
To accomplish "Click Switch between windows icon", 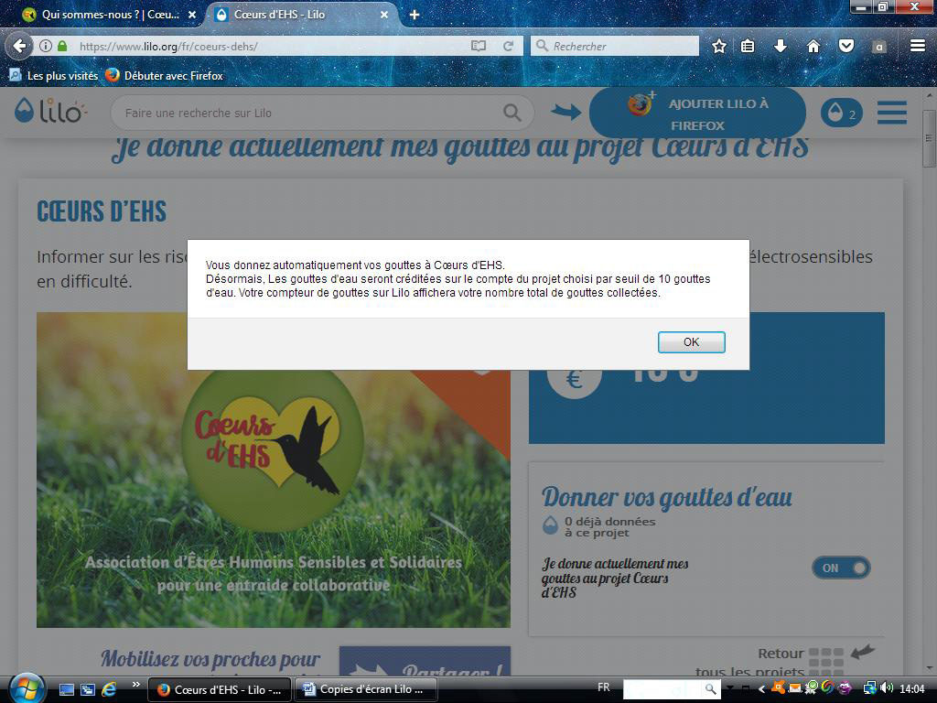I will click(x=87, y=690).
